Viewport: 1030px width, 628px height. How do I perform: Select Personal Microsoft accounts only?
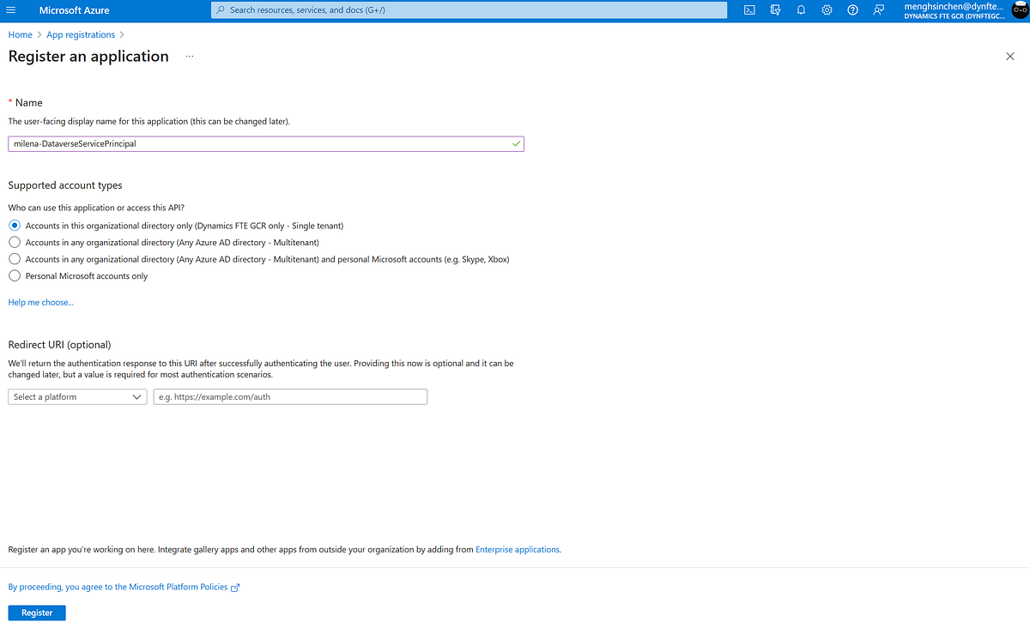13,275
